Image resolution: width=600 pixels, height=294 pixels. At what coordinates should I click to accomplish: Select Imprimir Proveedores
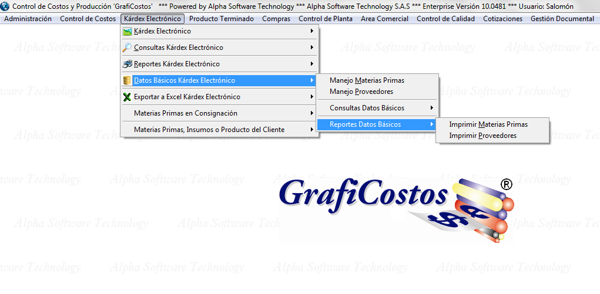(x=482, y=136)
